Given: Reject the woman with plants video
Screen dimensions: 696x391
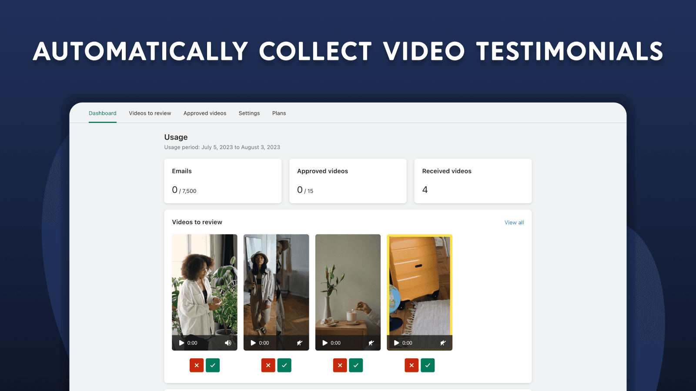Looking at the screenshot, I should 197,365.
